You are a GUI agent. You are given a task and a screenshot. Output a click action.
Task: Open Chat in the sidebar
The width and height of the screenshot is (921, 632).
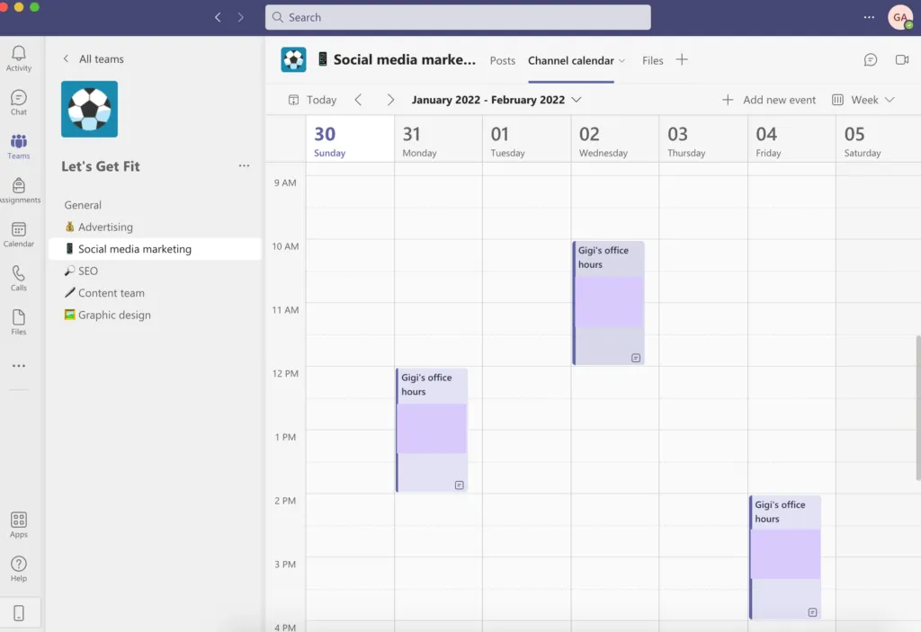click(19, 102)
